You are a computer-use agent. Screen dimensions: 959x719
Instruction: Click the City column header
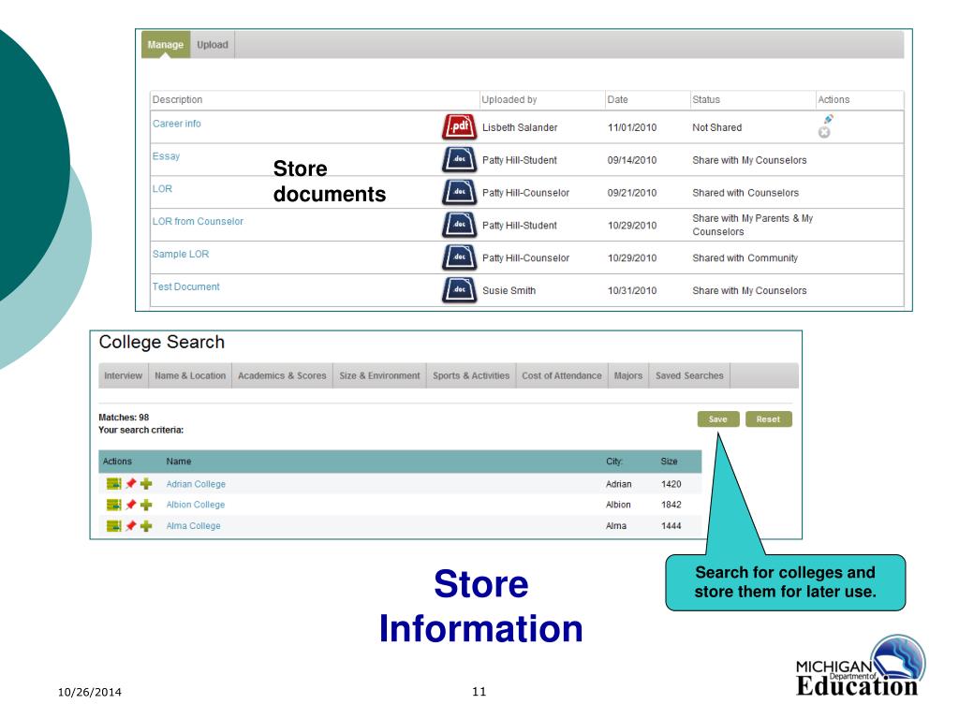coord(614,462)
